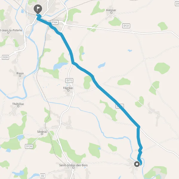Select the Saint-Gildas-des-Bois town label
Image resolution: width=179 pixels, height=179 pixels.
73,165
